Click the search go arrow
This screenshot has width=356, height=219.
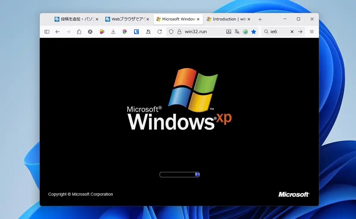(300, 32)
